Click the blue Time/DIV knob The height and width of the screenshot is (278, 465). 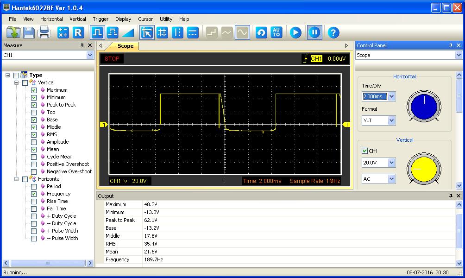[424, 106]
